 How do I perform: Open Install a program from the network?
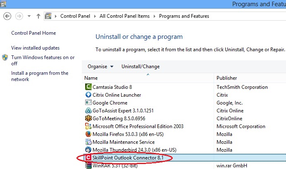pos(40,76)
